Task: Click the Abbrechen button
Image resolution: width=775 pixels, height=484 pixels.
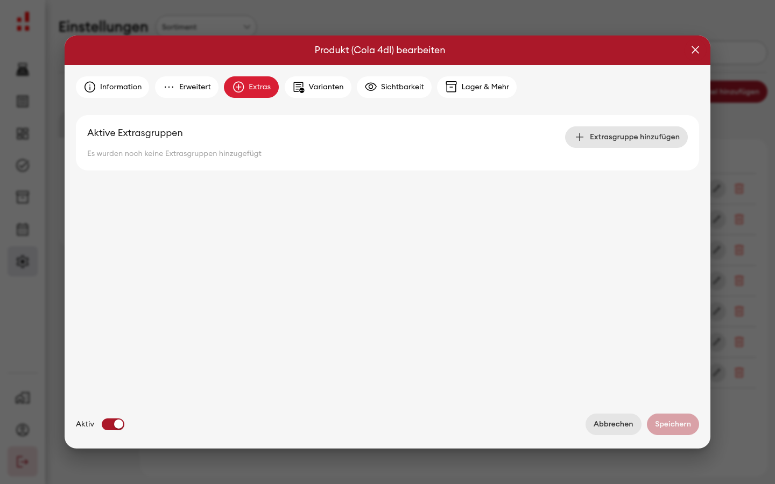Action: pos(614,424)
